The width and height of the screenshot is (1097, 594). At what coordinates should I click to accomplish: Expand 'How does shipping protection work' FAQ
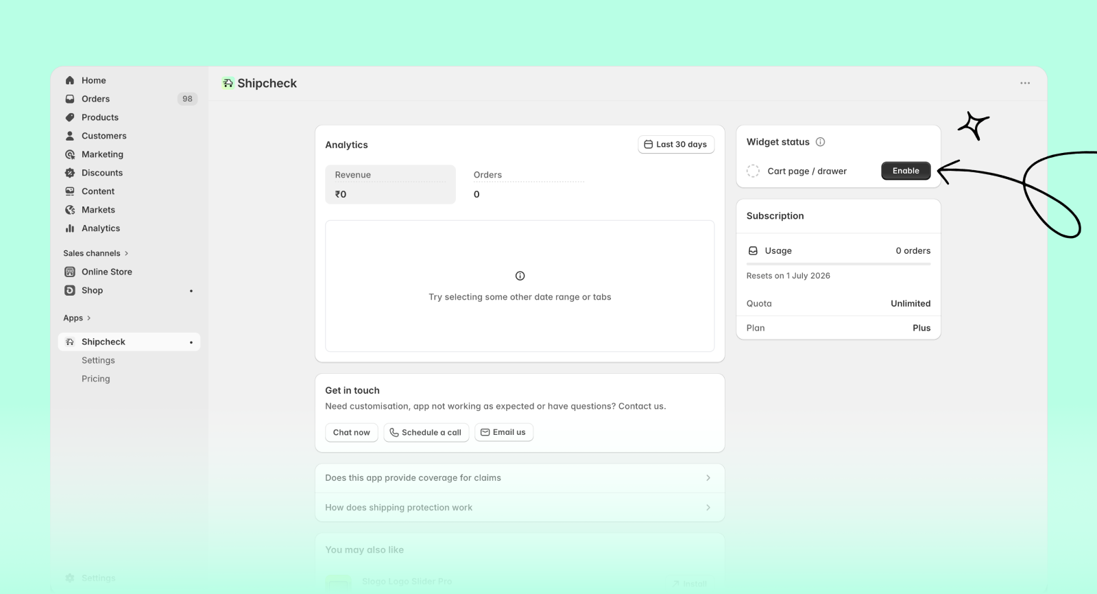point(520,508)
